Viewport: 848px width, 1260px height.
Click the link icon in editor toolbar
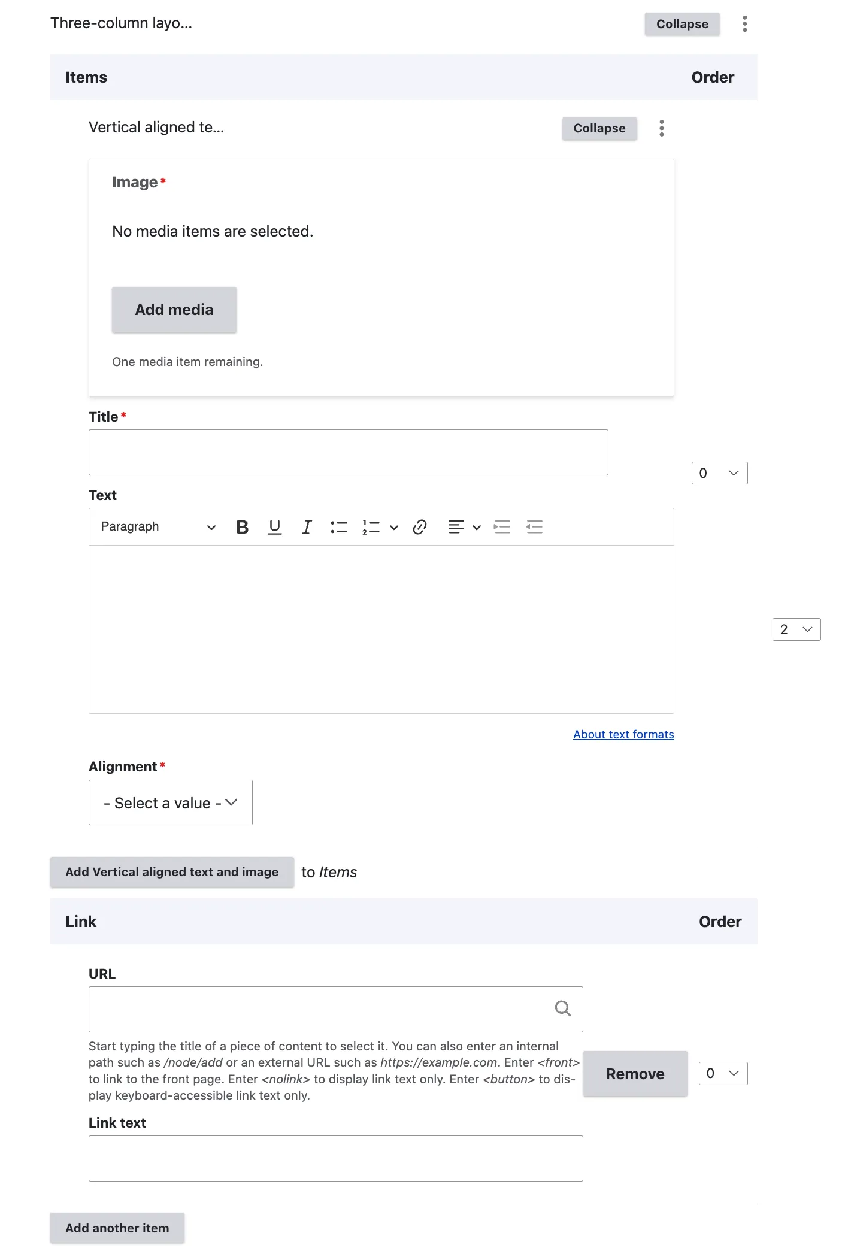[420, 527]
